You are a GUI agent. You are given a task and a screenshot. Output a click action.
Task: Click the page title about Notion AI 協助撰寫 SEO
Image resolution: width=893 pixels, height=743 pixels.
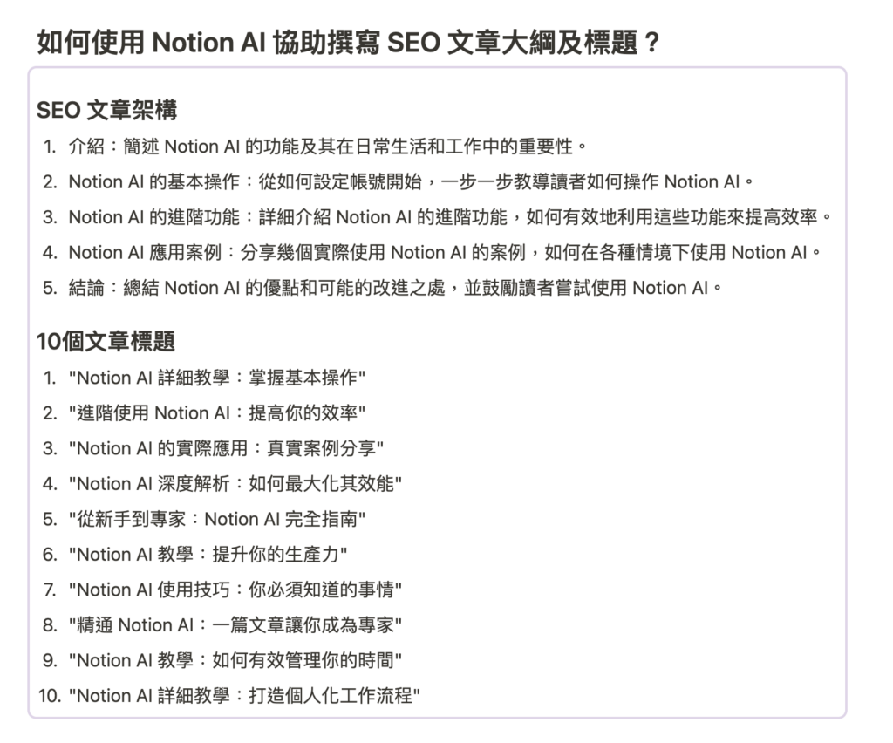pyautogui.click(x=348, y=43)
